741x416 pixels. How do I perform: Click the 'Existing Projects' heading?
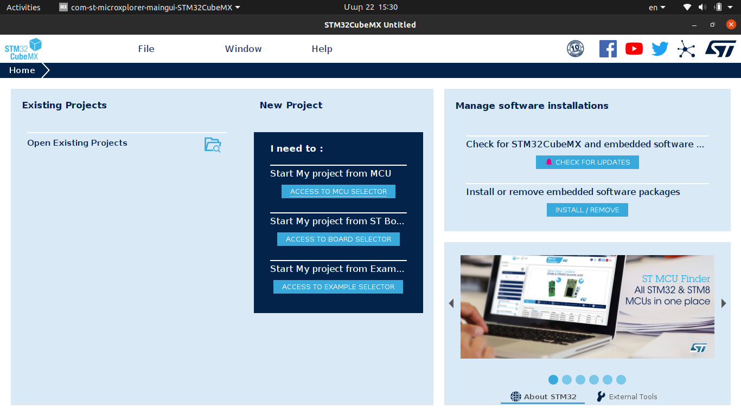tap(65, 105)
